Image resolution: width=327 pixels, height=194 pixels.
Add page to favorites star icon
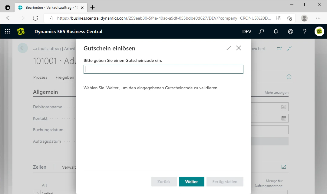click(x=289, y=18)
